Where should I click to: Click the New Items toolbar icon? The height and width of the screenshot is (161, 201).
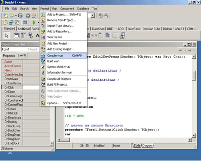[5, 15]
